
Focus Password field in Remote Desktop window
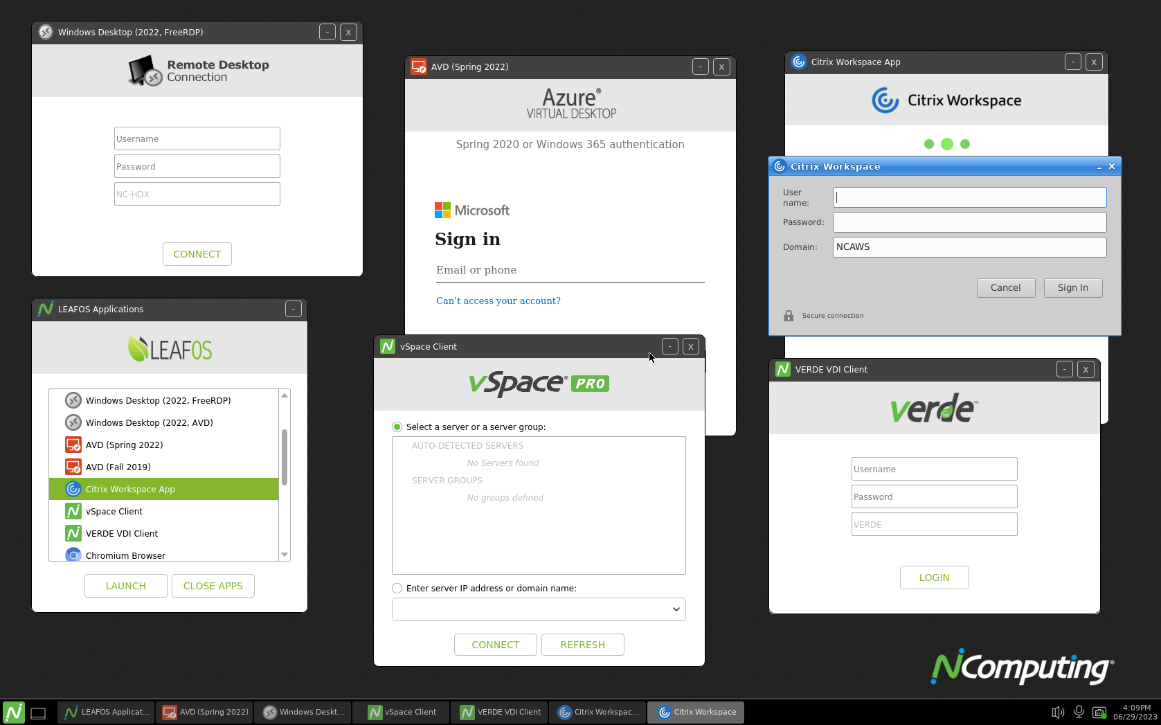pyautogui.click(x=197, y=166)
